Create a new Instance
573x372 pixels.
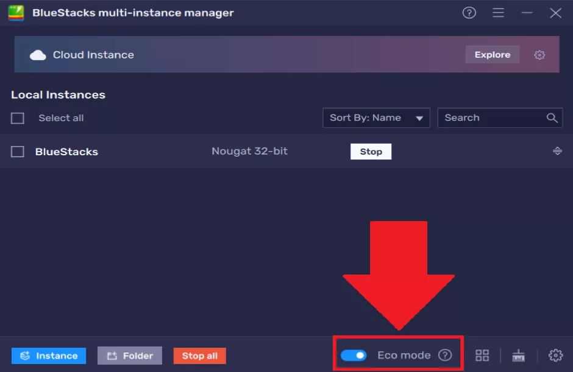[x=49, y=356]
